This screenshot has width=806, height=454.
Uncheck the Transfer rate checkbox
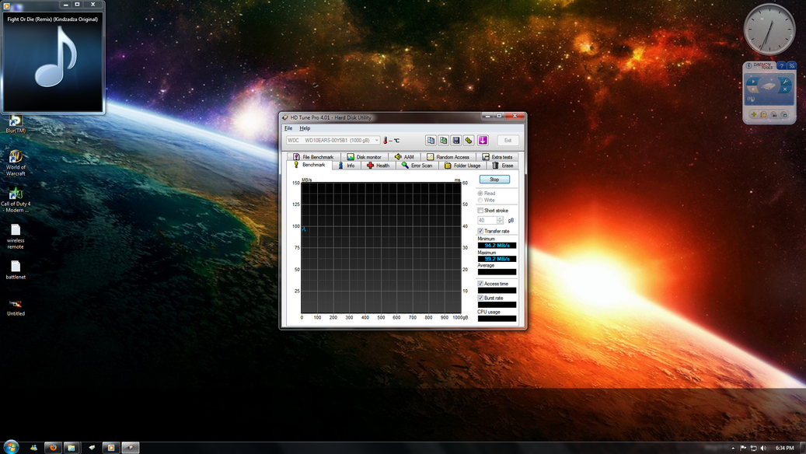[x=480, y=231]
